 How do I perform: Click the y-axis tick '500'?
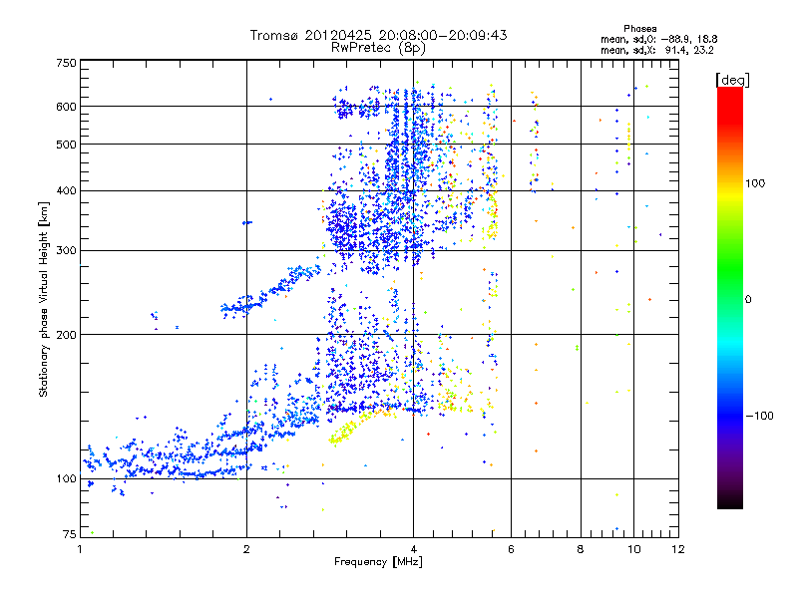coord(67,145)
